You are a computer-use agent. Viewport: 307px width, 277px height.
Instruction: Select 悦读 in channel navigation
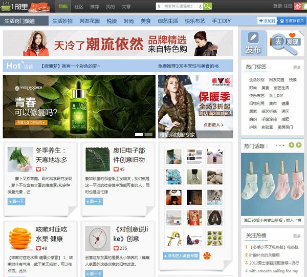pyautogui.click(x=112, y=21)
